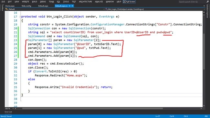
Task: Open the TEST menu
Action: 74,2
